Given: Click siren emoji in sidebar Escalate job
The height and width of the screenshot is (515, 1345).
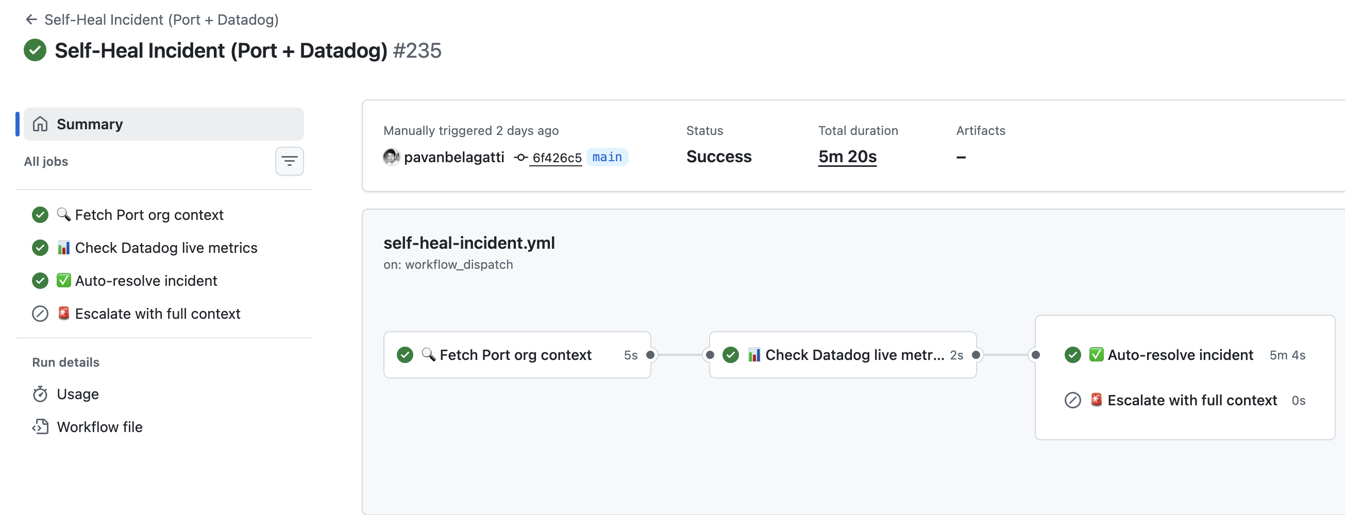Looking at the screenshot, I should coord(64,313).
